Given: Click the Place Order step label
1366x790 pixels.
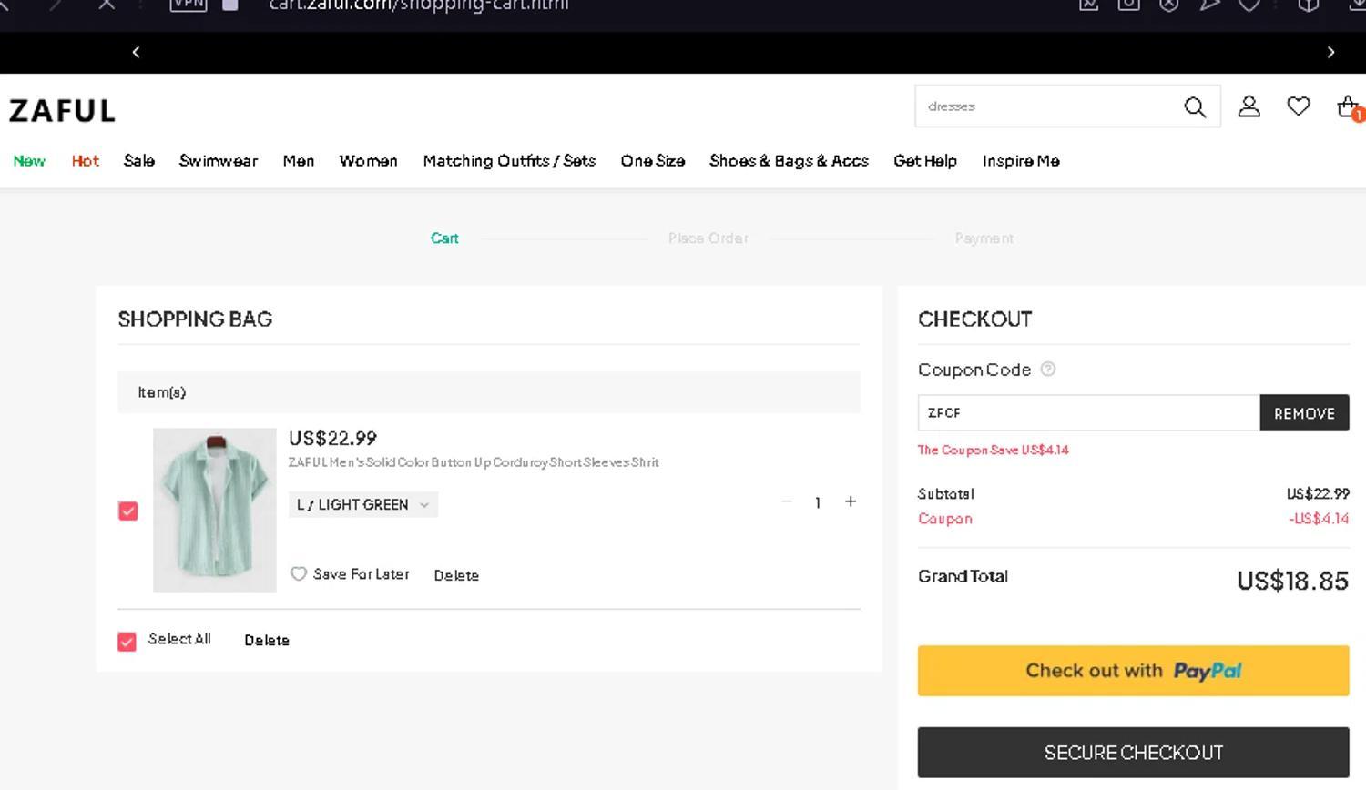Looking at the screenshot, I should pos(708,238).
